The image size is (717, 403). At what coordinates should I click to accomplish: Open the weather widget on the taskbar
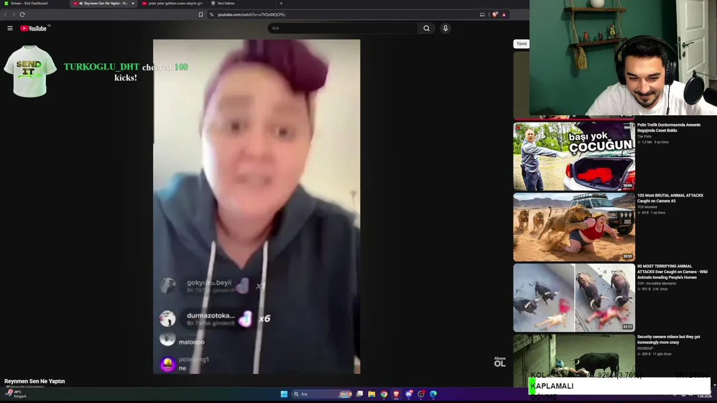[16, 393]
